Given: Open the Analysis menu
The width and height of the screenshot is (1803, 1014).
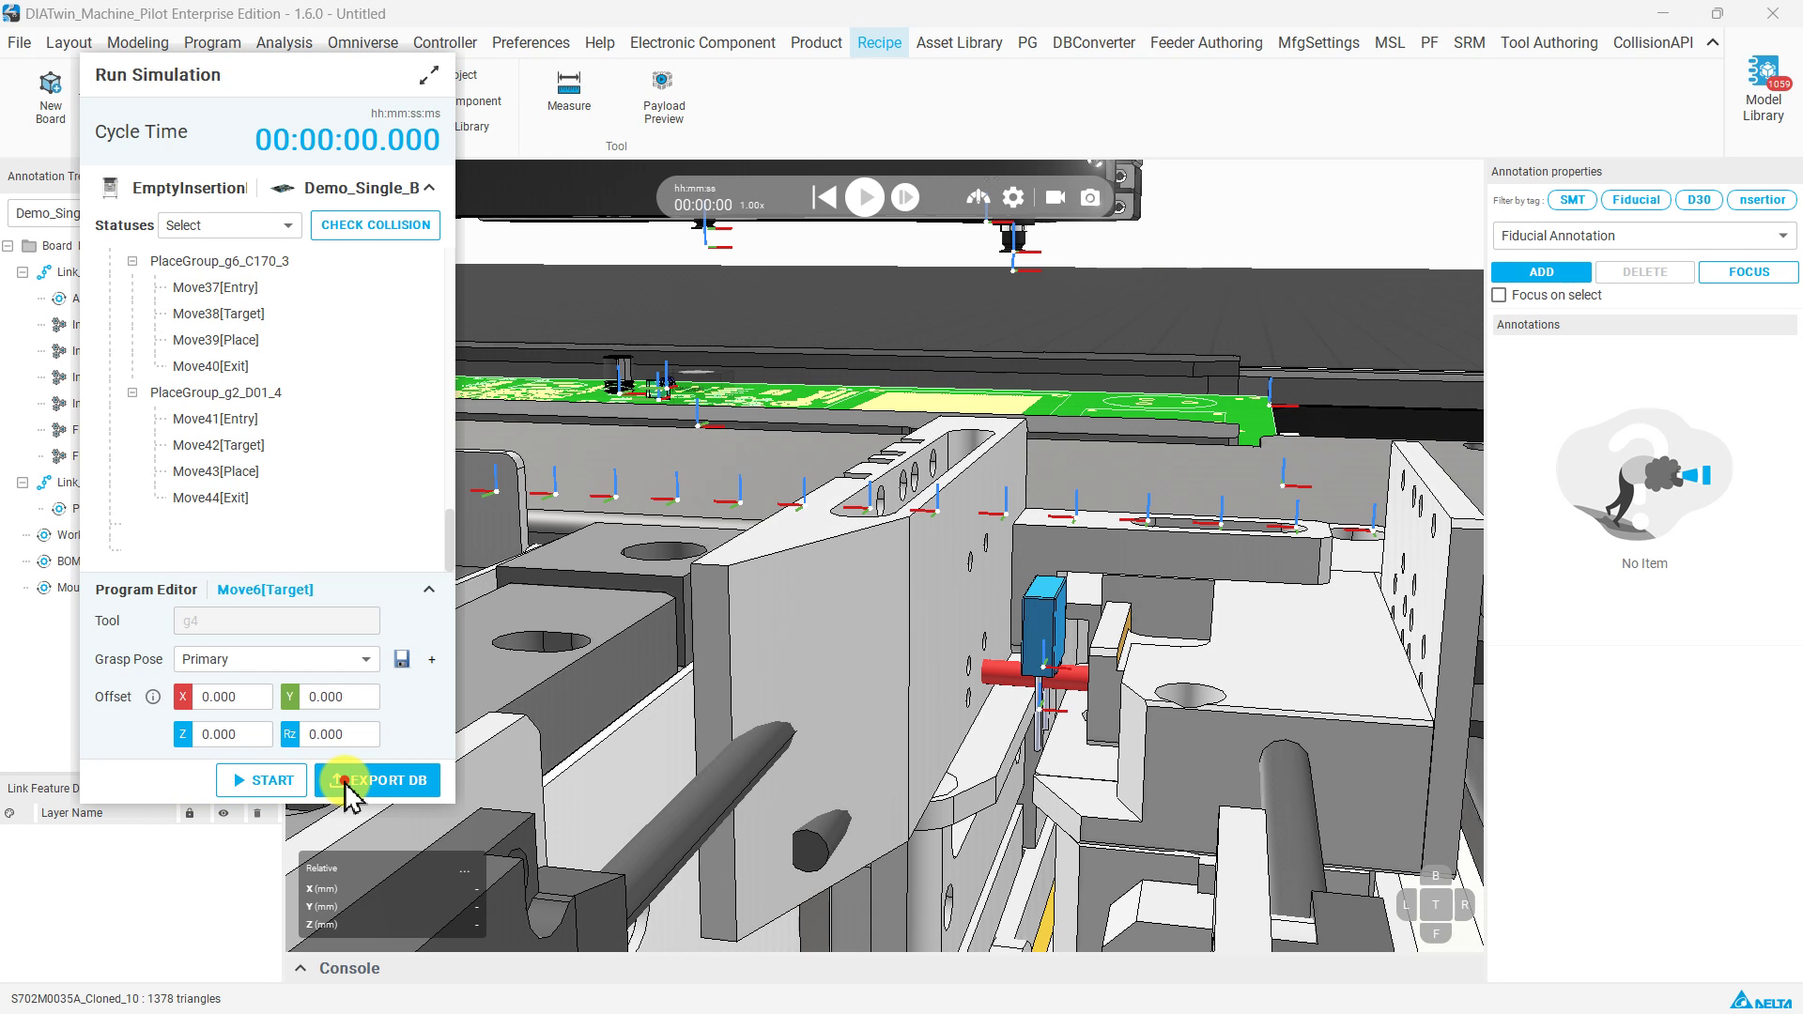Looking at the screenshot, I should (285, 42).
